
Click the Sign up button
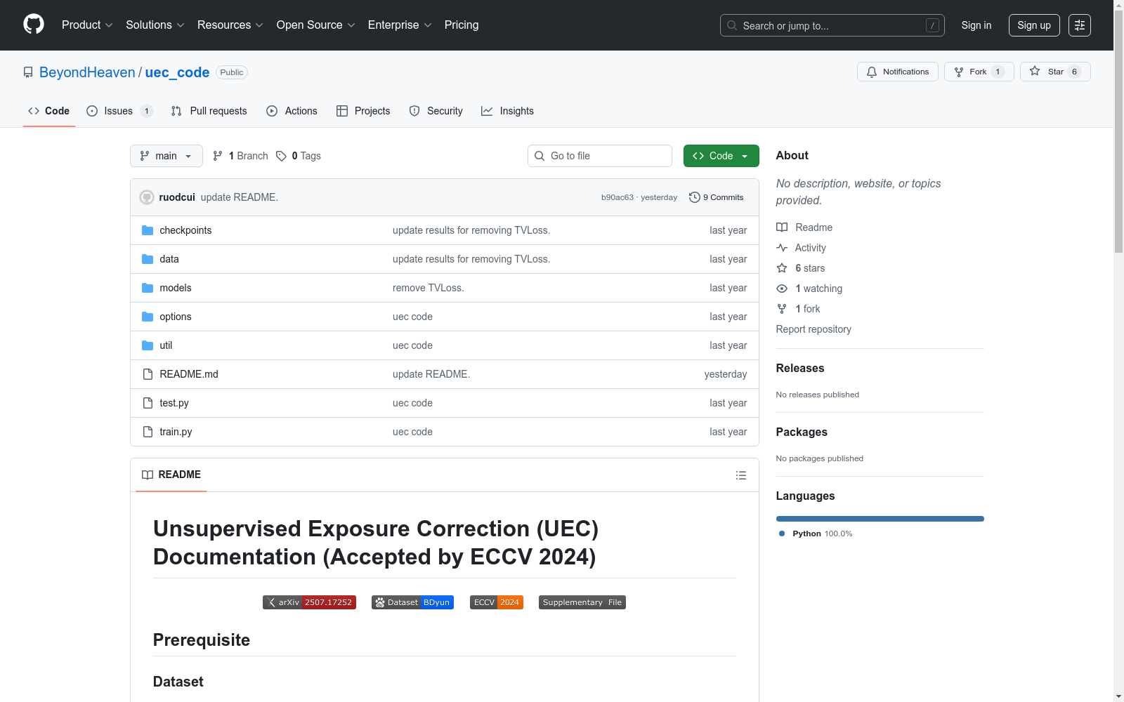click(1034, 25)
